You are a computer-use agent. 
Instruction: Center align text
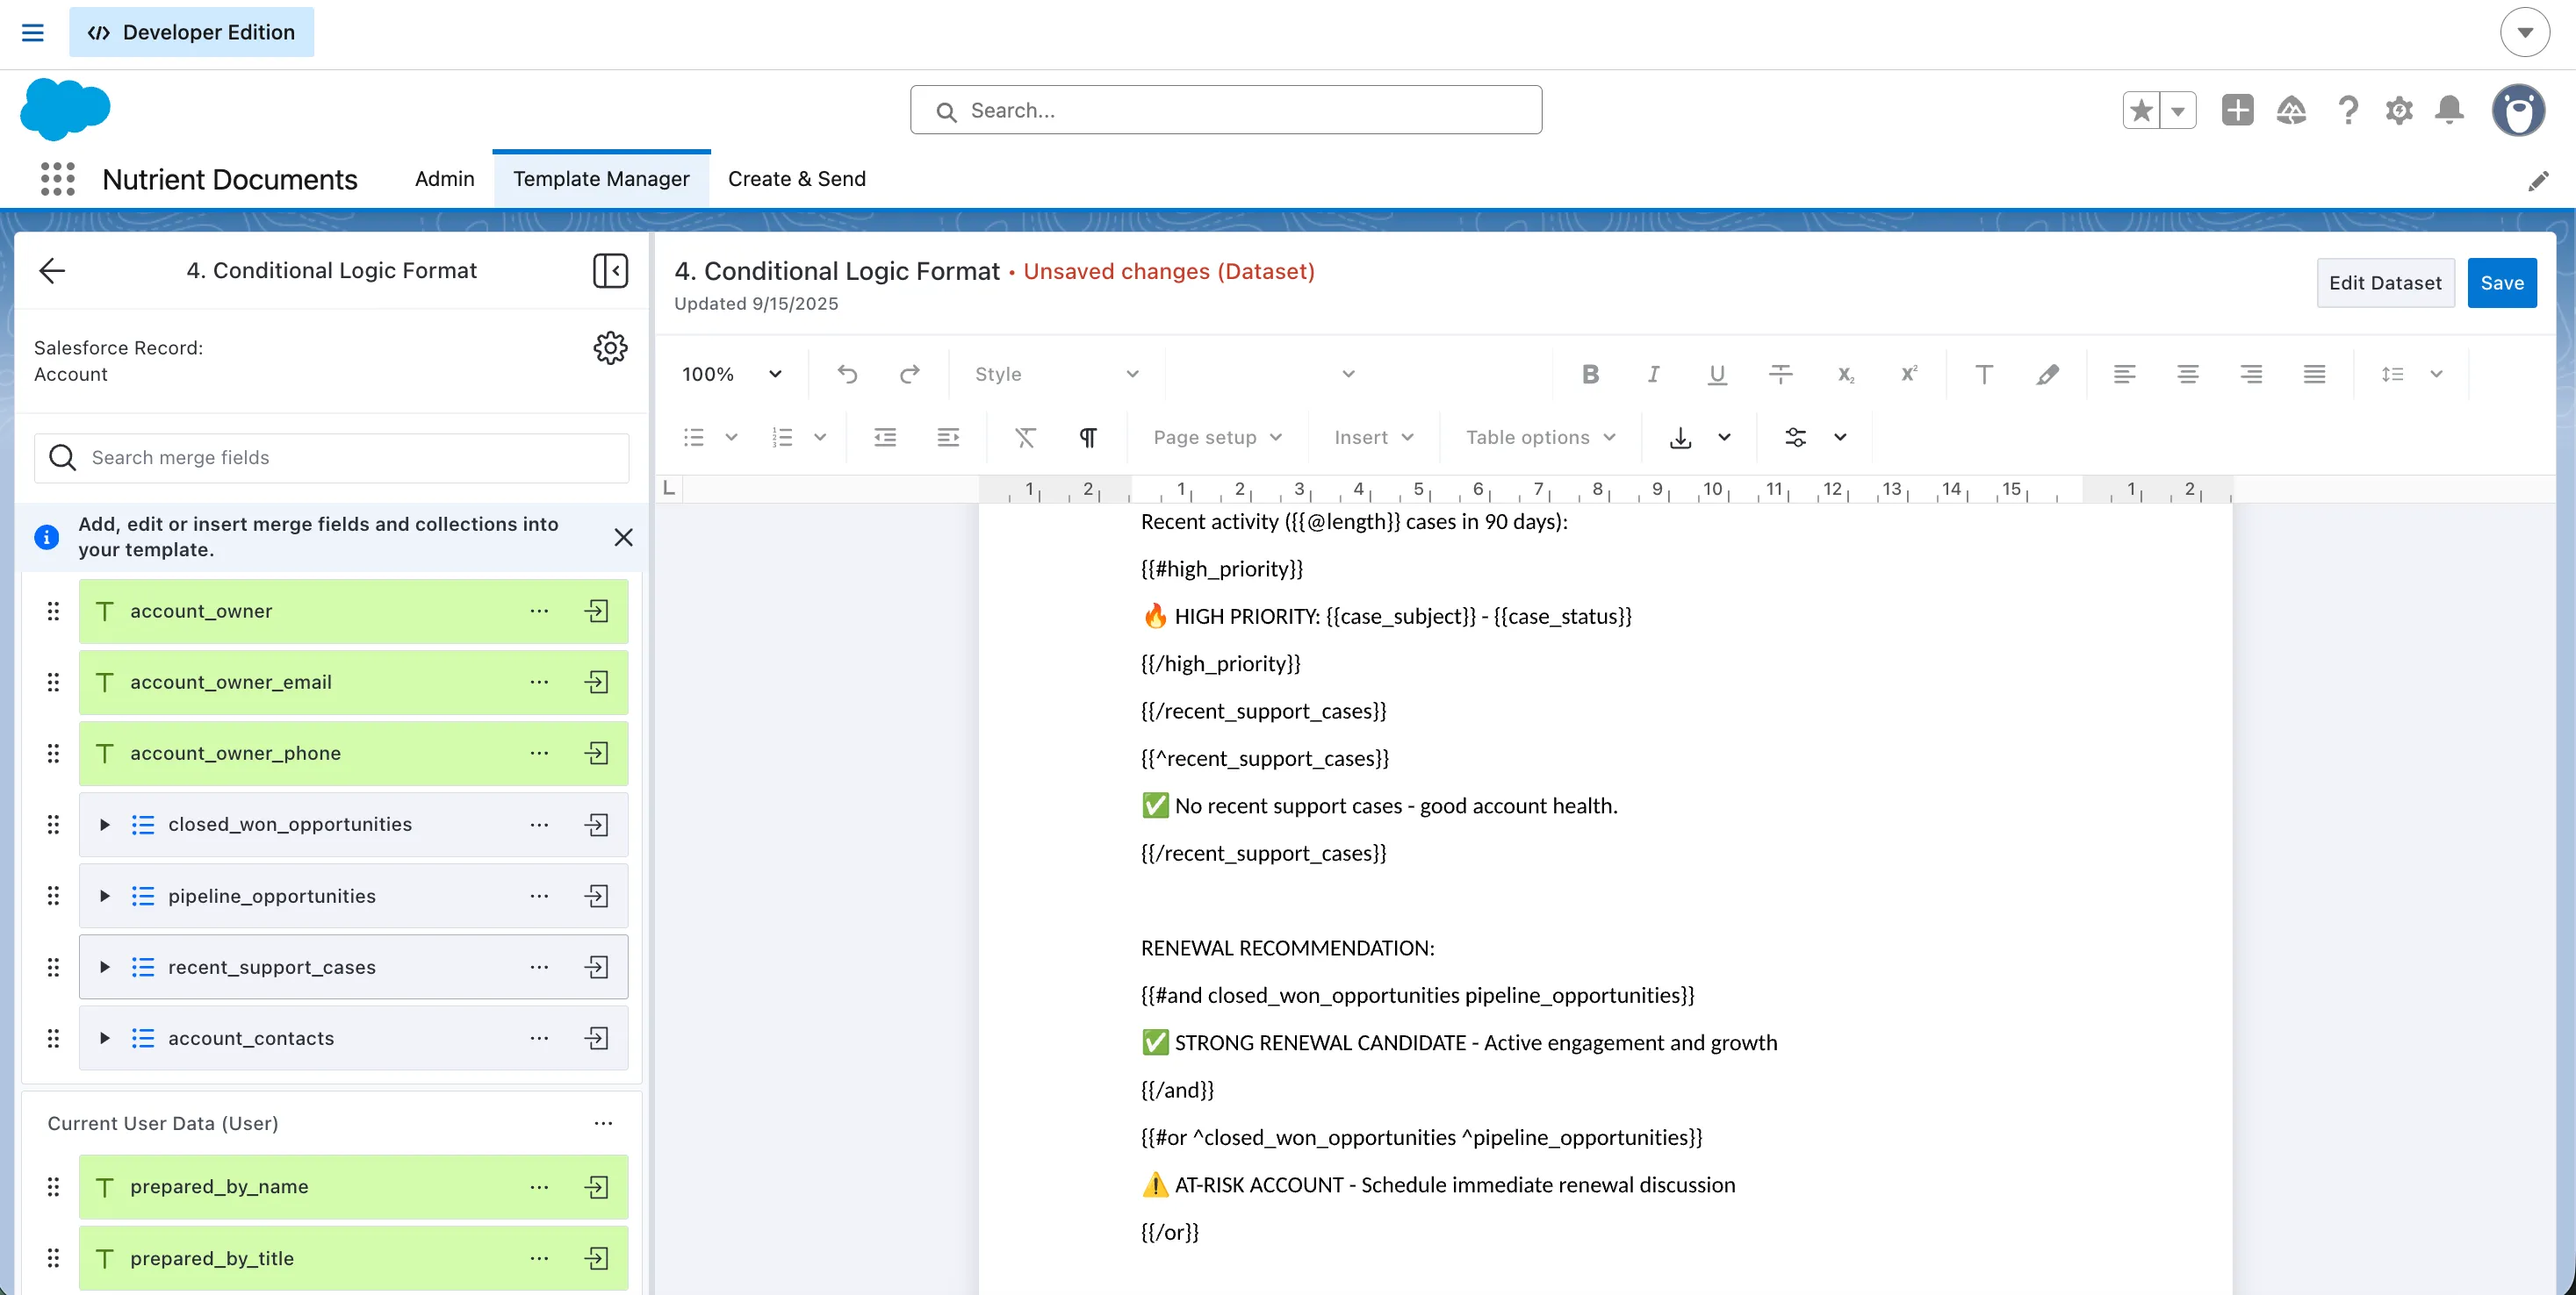[2188, 374]
